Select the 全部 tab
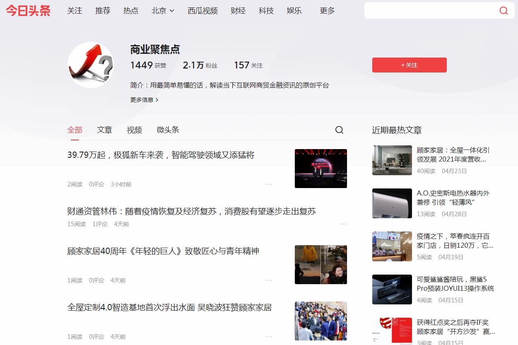 [75, 130]
